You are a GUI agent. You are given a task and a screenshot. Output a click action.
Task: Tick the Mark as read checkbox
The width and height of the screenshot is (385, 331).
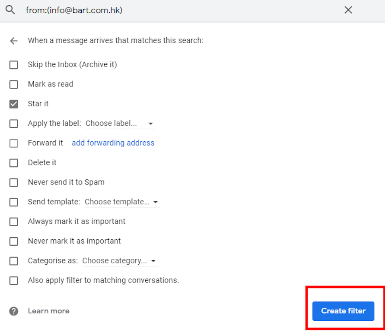click(14, 85)
